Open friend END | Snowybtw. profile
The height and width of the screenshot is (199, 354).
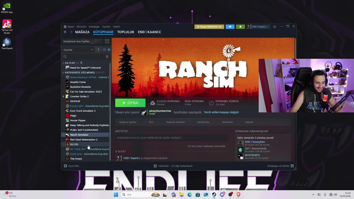click(255, 142)
